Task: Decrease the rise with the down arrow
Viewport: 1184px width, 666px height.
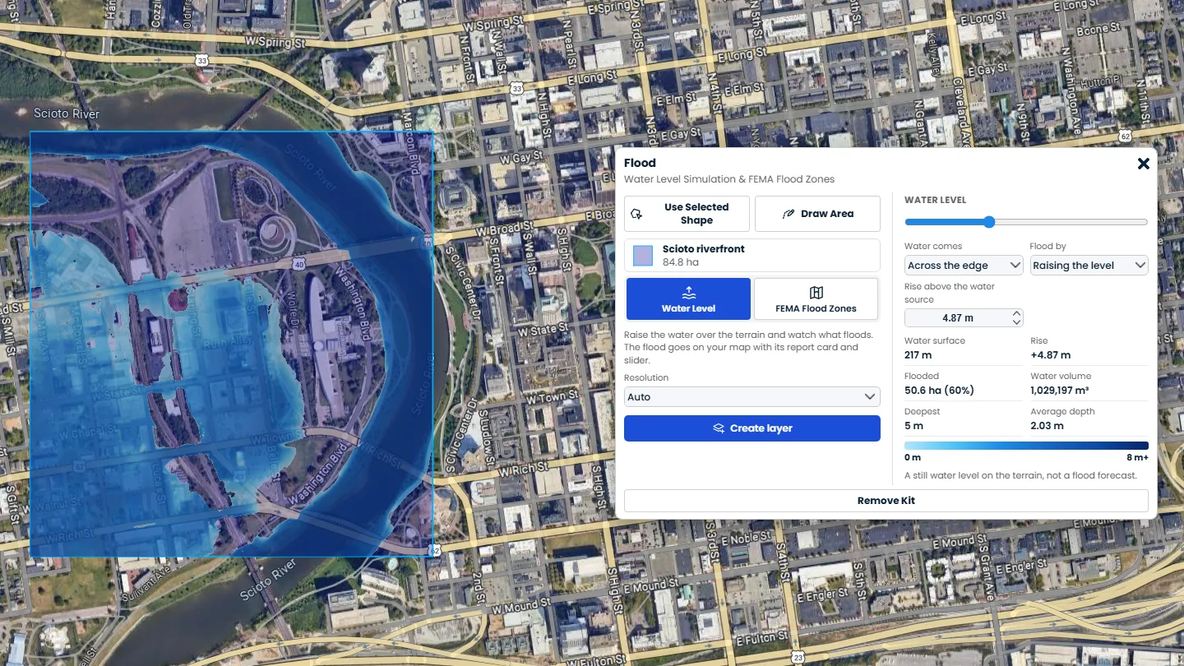Action: click(x=1017, y=322)
